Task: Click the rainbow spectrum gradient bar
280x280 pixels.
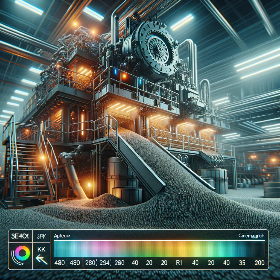Action: (159, 249)
